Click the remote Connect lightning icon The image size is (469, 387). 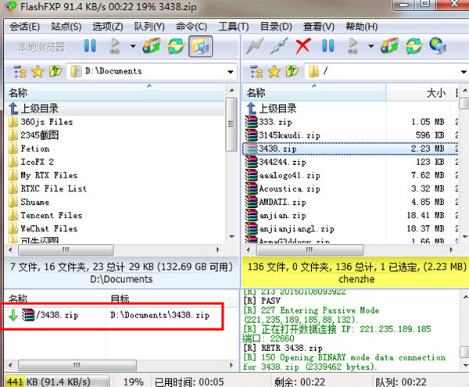pos(254,46)
